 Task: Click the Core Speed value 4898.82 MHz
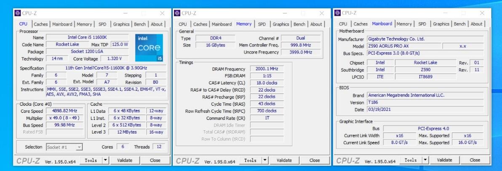(x=64, y=111)
